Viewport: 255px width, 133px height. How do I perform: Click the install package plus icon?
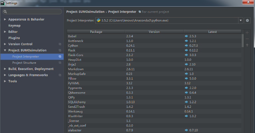coord(247,33)
